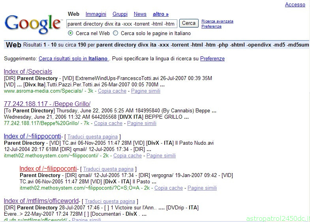The image size is (310, 222).
Task: Click the Google logo
Action: (33, 24)
